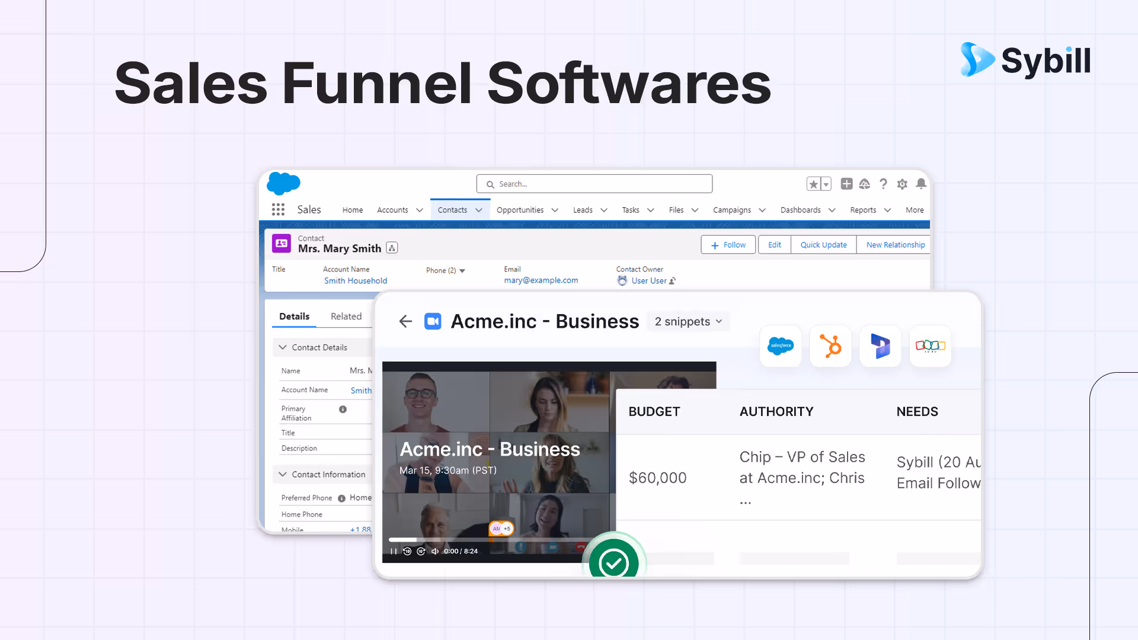
Task: Go to the Home tab
Action: coord(353,210)
